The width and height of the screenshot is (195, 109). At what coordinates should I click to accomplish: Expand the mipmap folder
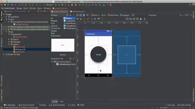pyautogui.click(x=9, y=42)
